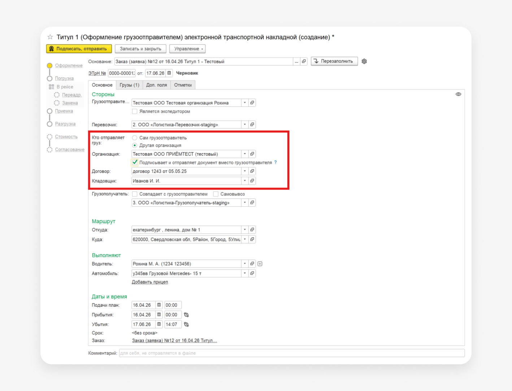The image size is (512, 391).
Task: Open calendar for the ЭТрН date
Action: pyautogui.click(x=169, y=73)
